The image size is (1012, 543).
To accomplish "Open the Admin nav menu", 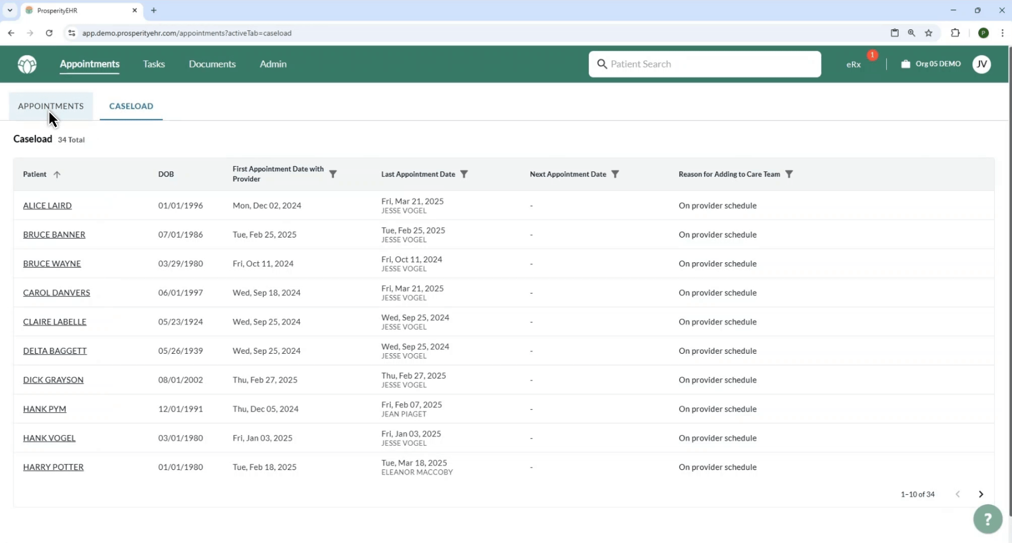I will tap(273, 64).
